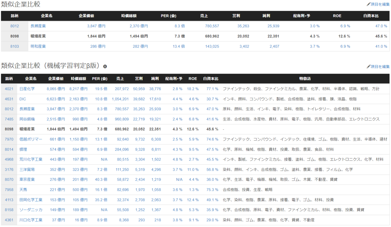Screen dimensions: 391x227
Task: Open stock code 8103 link
Action: pos(14,46)
